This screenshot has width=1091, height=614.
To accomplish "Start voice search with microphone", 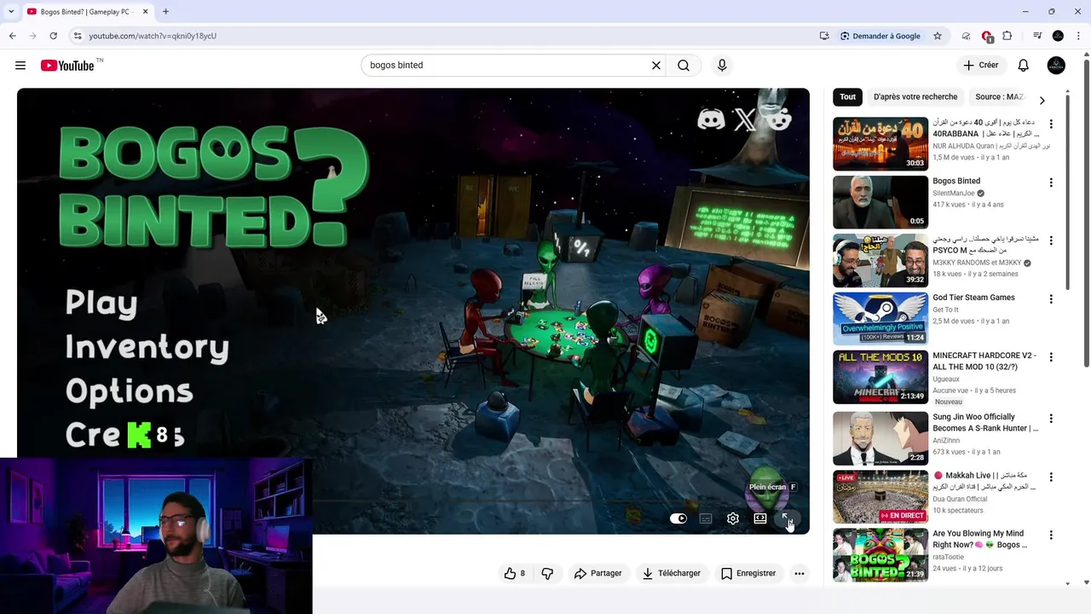I will 722,66.
